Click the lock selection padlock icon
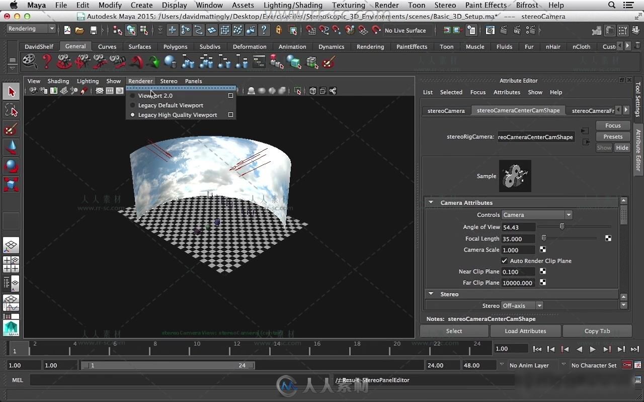 tap(278, 31)
